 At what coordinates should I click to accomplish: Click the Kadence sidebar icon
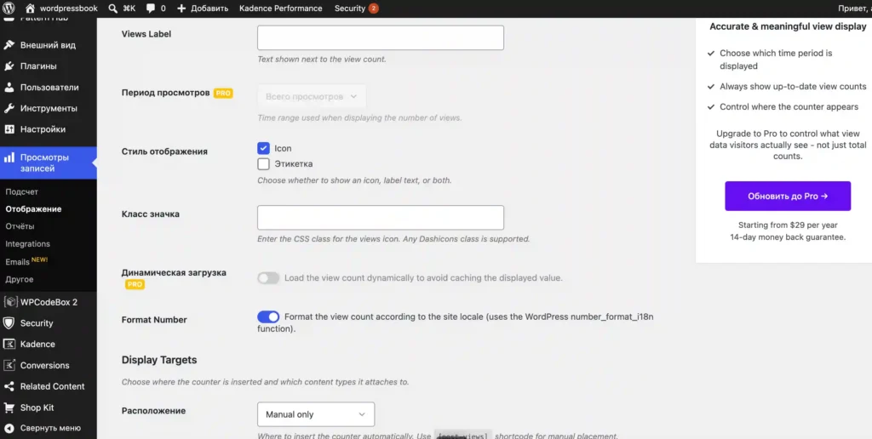click(x=9, y=344)
